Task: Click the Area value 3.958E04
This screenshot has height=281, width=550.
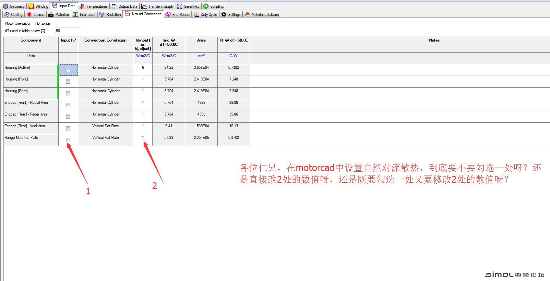Action: pos(201,67)
